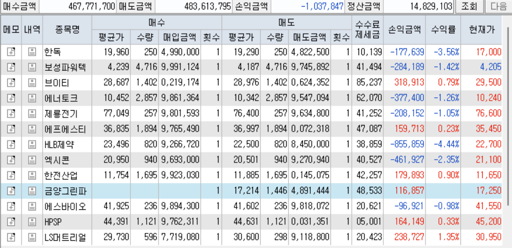Select the 한독 stock name
Image resolution: width=512 pixels, height=248 pixels.
point(52,52)
